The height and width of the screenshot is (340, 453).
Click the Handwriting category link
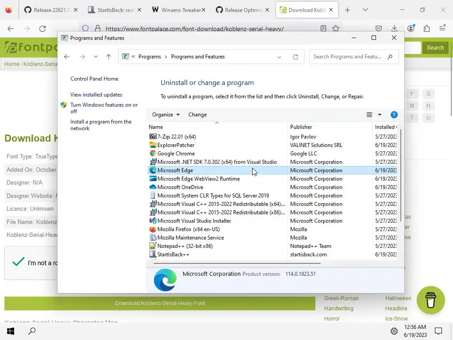pyautogui.click(x=338, y=309)
